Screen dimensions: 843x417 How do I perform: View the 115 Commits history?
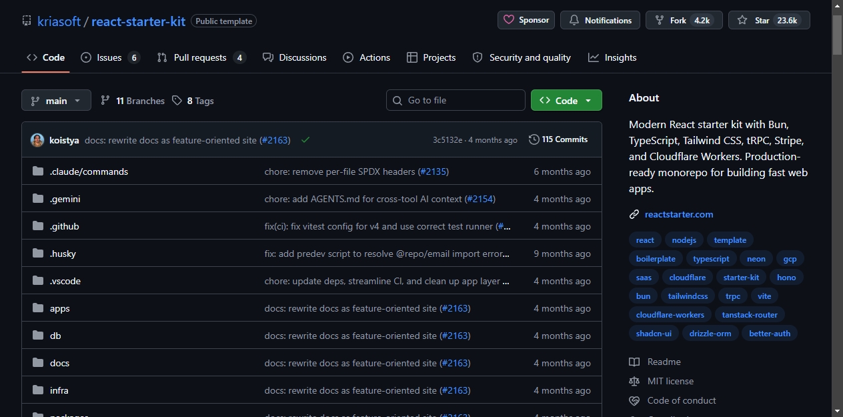558,139
